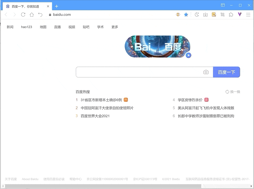This screenshot has width=254, height=189.
Task: Open the orange notes icon in toolbar
Action: [x=214, y=15]
